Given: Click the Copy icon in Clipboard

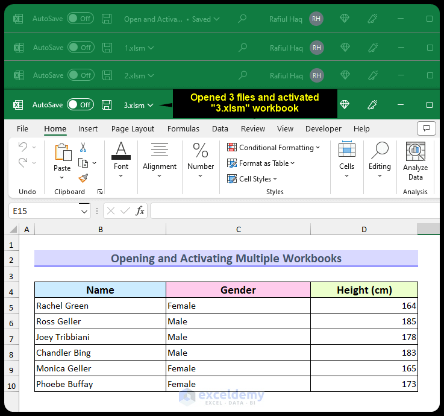Looking at the screenshot, I should click(x=83, y=163).
